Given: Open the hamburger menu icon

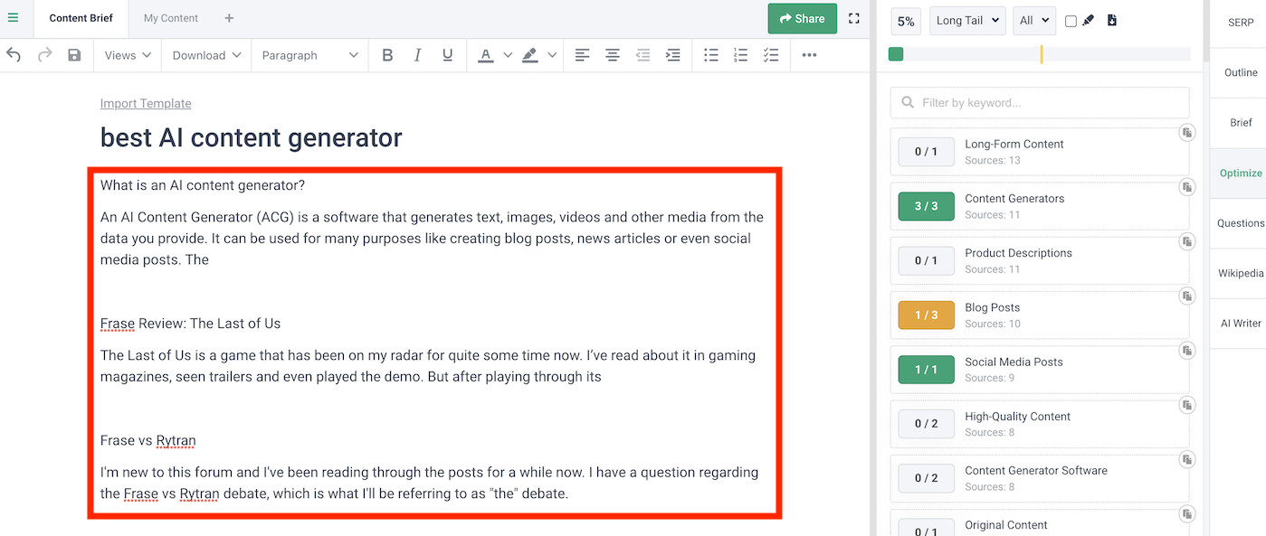Looking at the screenshot, I should point(13,18).
